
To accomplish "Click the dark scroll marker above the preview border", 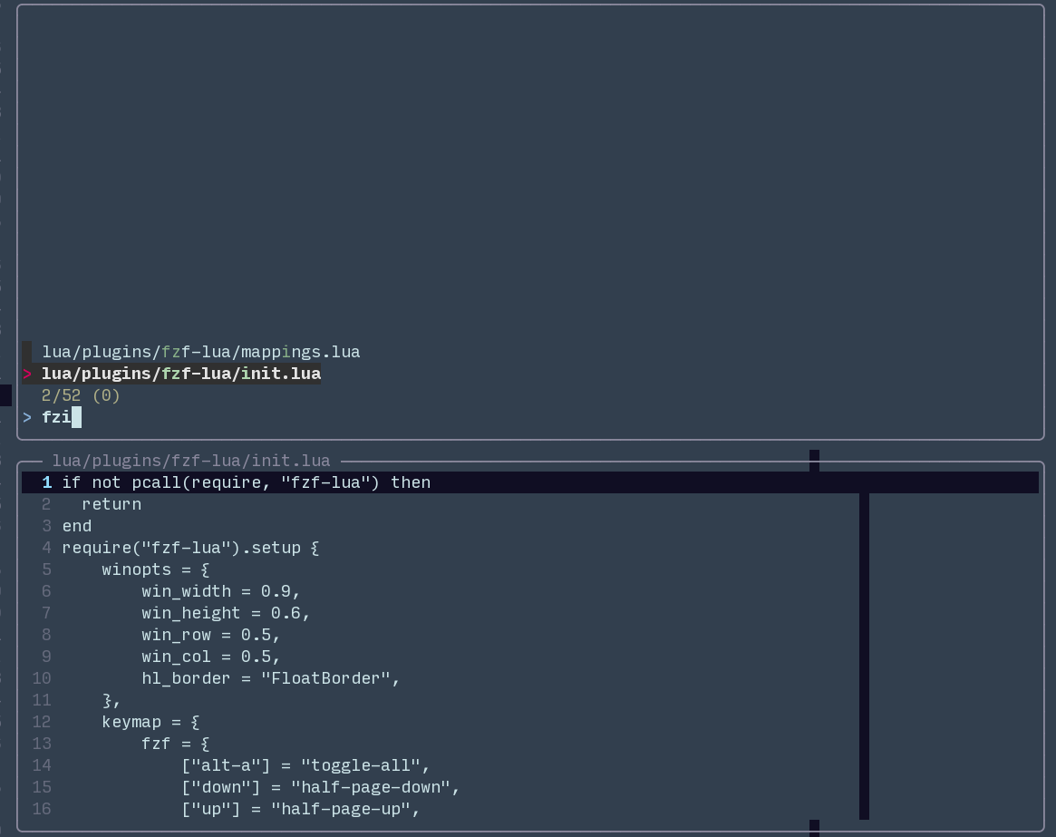I will coord(813,457).
